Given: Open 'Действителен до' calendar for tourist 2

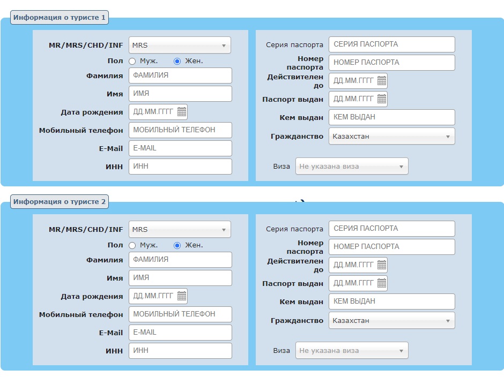Looking at the screenshot, I should [x=381, y=265].
